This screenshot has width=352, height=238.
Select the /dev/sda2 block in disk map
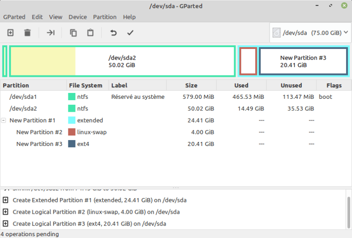(122, 61)
